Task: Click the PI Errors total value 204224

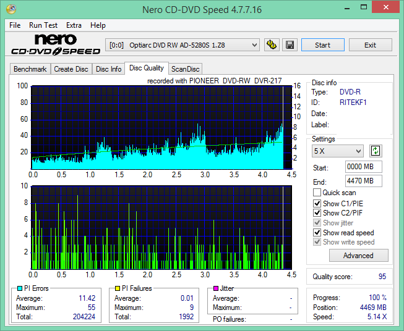Action: 84,317
